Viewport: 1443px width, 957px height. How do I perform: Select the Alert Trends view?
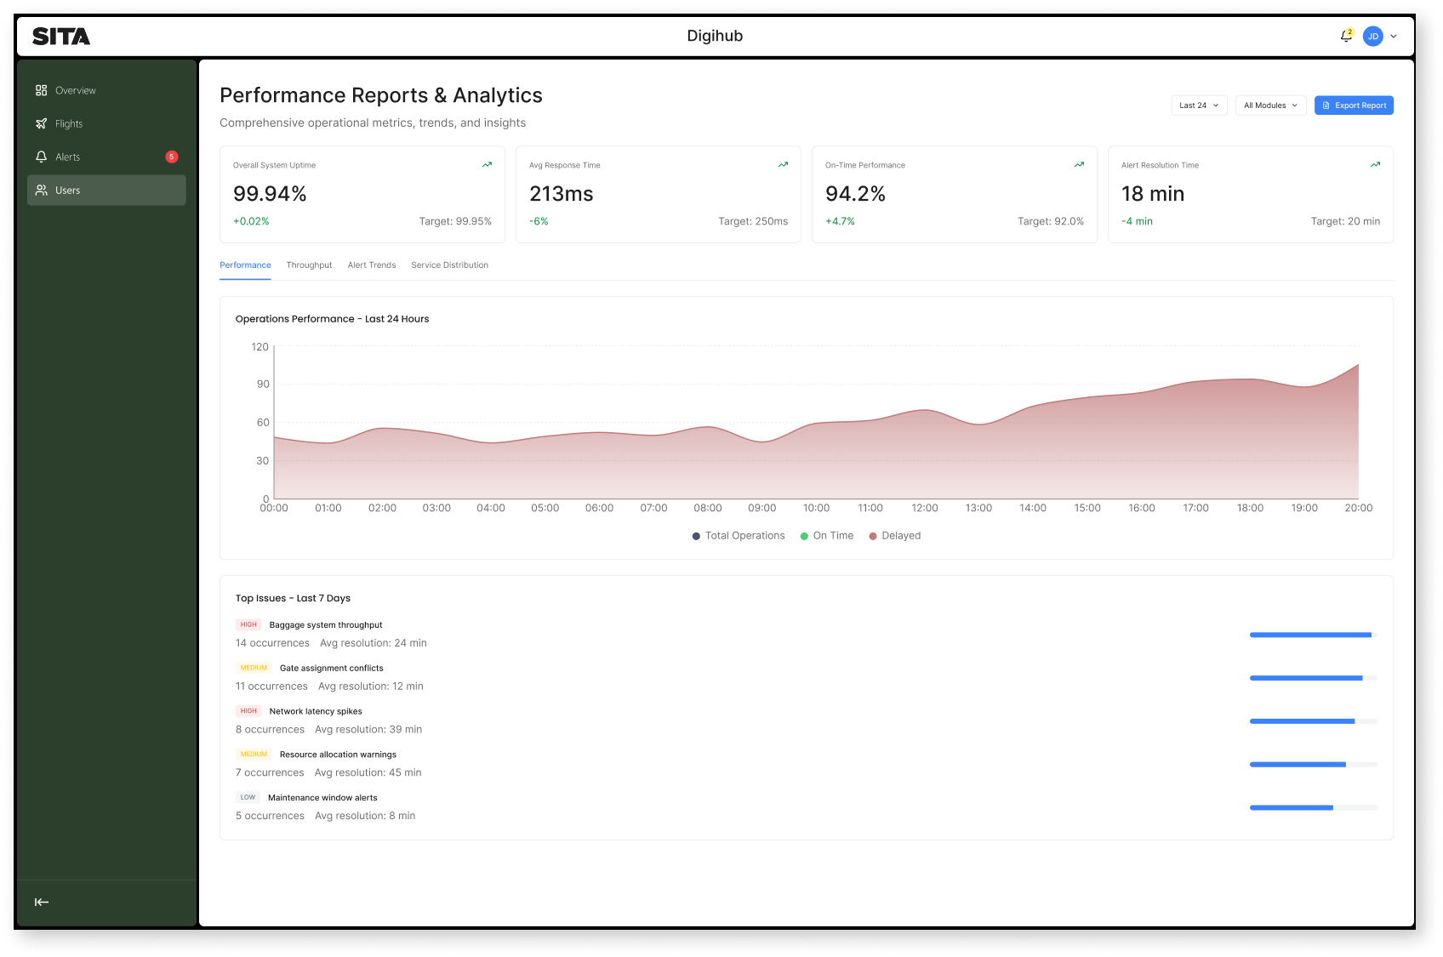(x=372, y=265)
